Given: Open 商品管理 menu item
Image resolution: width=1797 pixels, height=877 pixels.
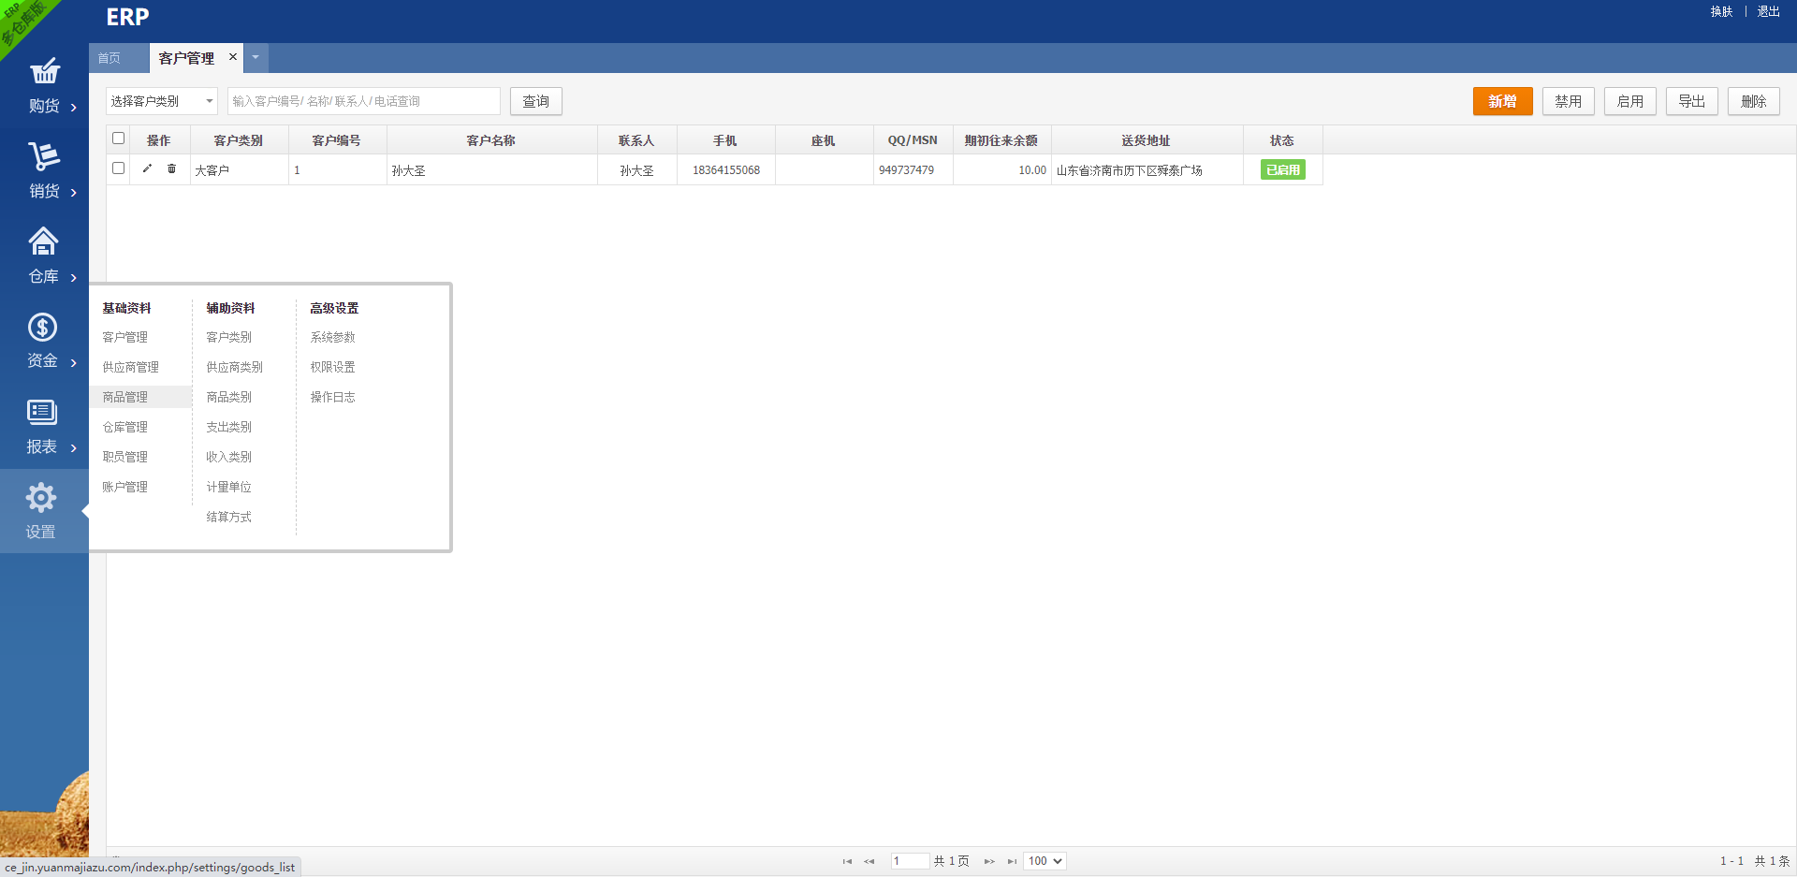Looking at the screenshot, I should 125,397.
